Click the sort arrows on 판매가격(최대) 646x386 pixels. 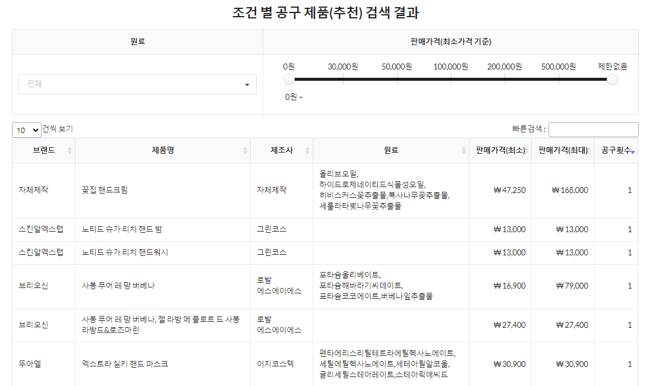(x=588, y=151)
